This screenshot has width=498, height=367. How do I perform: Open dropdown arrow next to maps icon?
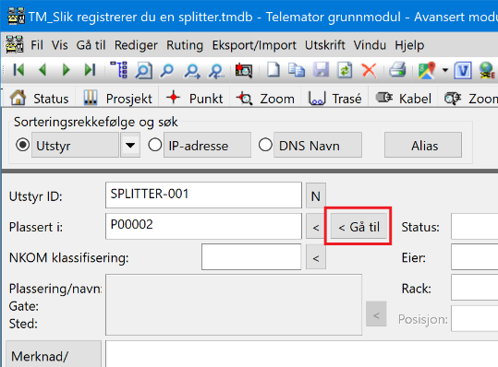(x=445, y=70)
